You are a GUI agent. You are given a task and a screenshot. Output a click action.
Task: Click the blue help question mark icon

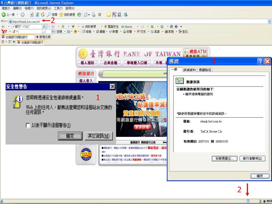(176, 27)
